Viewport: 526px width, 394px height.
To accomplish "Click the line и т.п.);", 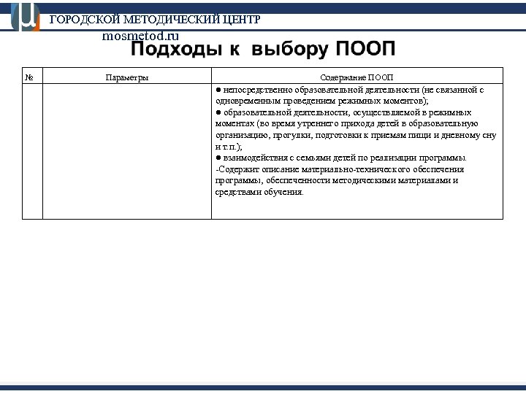I will [x=229, y=147].
